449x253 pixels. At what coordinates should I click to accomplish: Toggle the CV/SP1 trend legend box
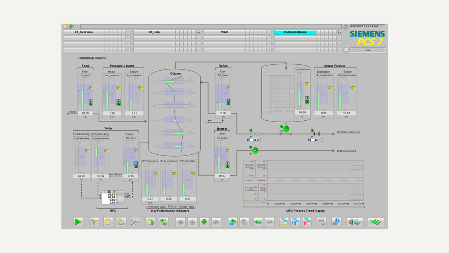click(x=250, y=165)
